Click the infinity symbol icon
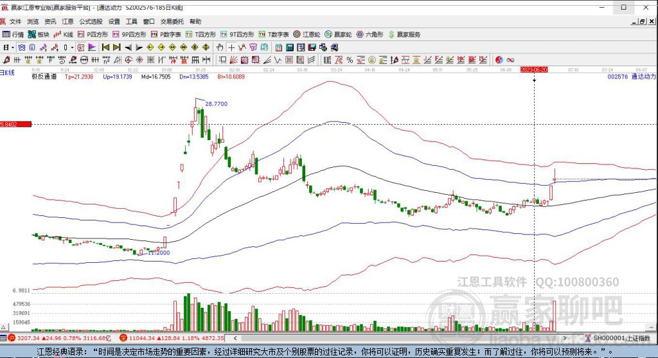The image size is (658, 358). tap(510, 60)
